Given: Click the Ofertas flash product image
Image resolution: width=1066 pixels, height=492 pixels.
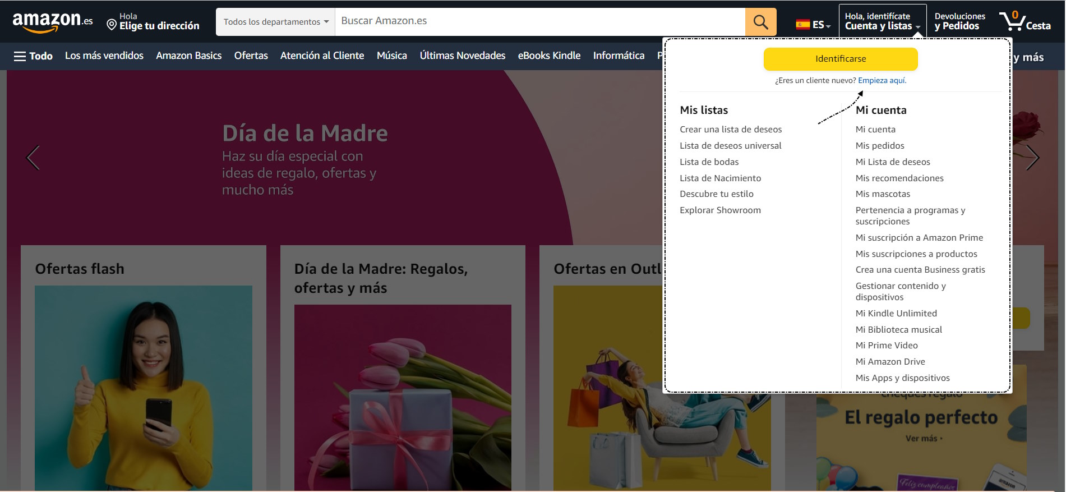Looking at the screenshot, I should point(144,388).
